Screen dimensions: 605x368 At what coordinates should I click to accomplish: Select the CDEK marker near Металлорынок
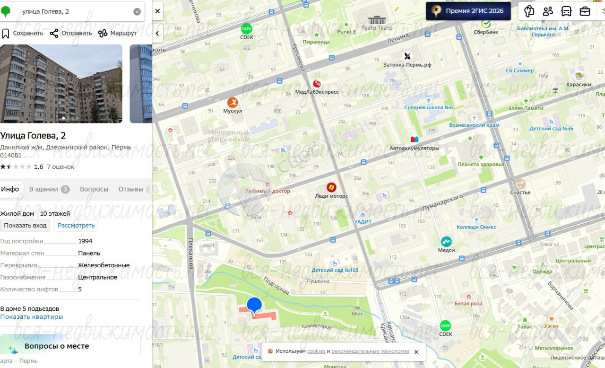446,325
